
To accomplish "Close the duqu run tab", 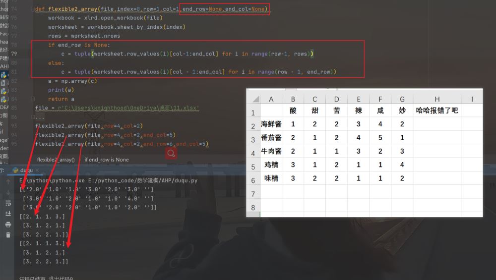I will (37, 170).
